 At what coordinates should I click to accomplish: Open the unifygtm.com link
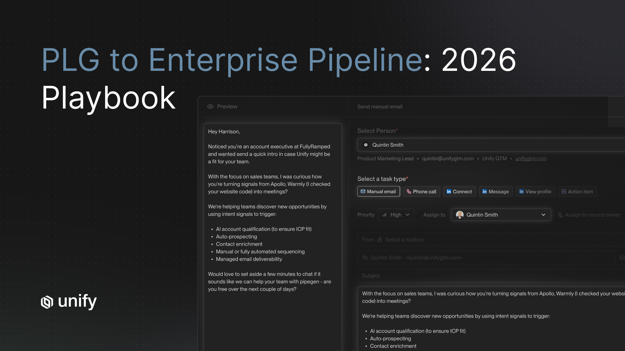pos(531,159)
